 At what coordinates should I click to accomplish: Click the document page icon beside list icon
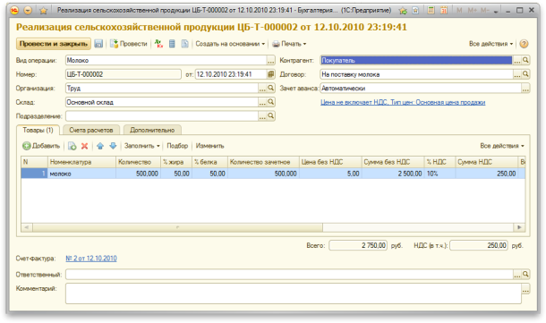pyautogui.click(x=185, y=44)
